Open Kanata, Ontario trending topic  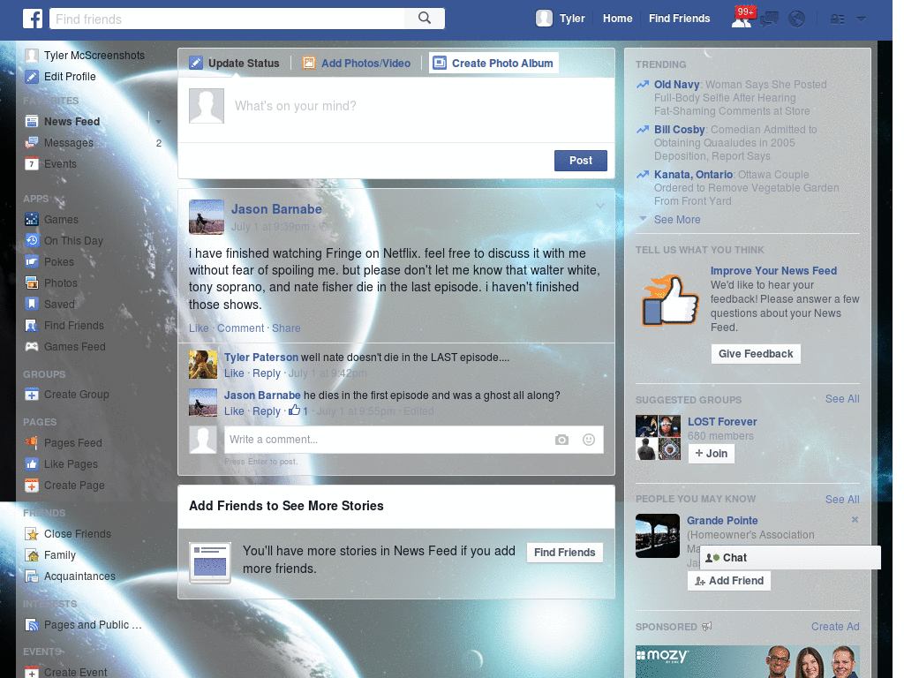[693, 175]
